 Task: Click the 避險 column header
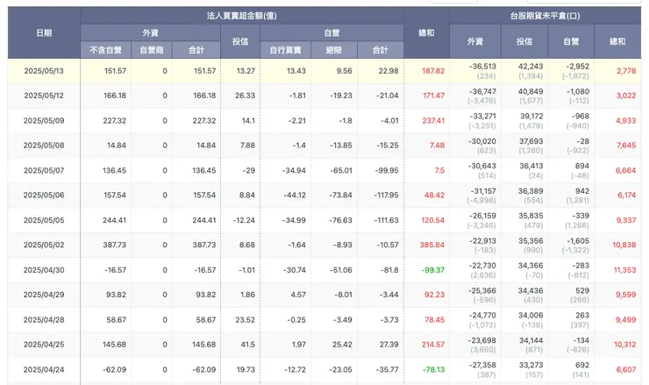(333, 50)
